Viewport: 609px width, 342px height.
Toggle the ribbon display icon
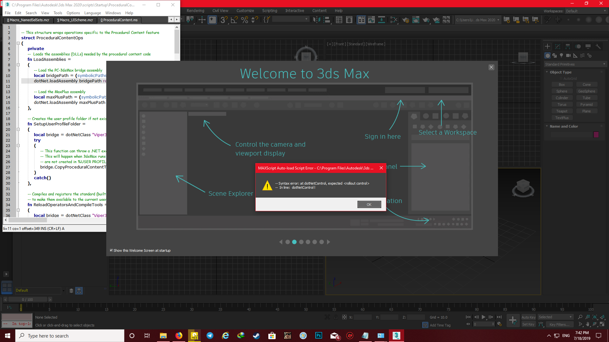point(361,20)
